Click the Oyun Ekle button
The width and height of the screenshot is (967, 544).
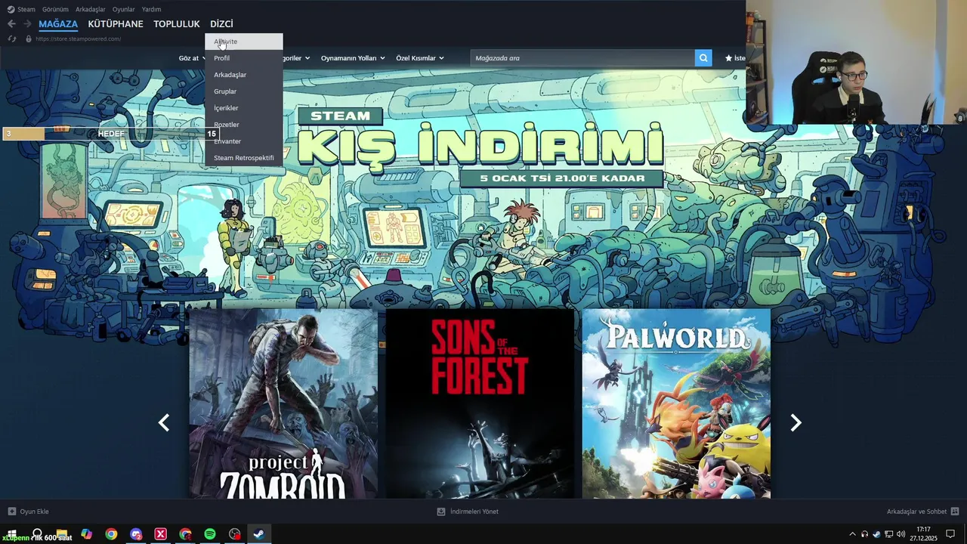(28, 512)
